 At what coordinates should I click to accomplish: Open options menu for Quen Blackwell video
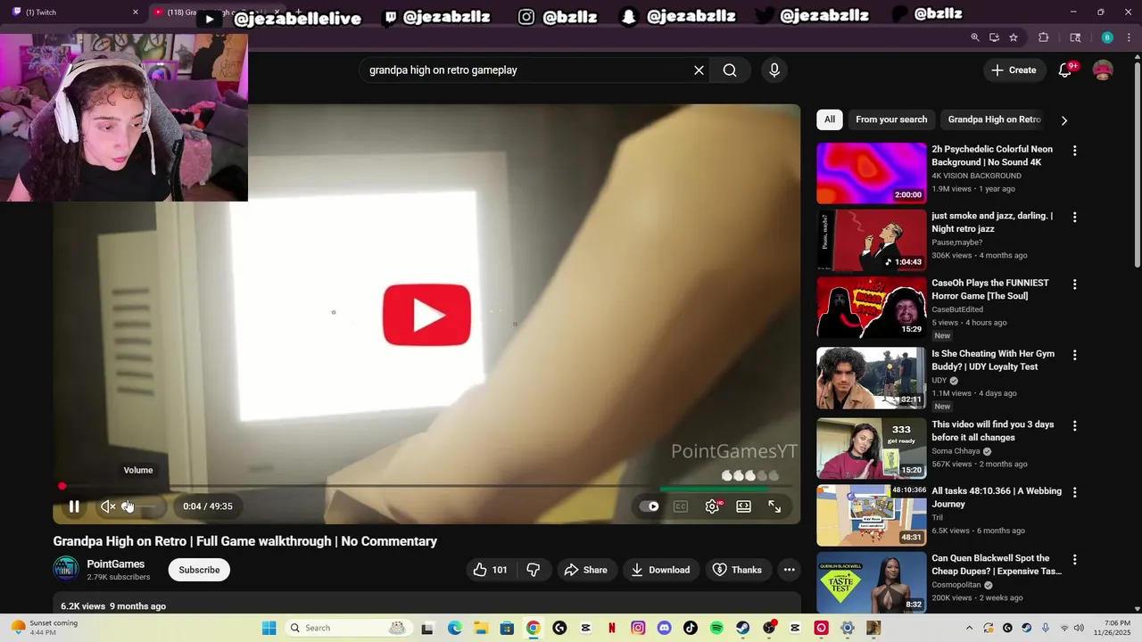click(1074, 560)
